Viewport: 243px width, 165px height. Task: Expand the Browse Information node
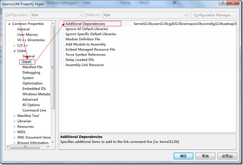pos(14,143)
